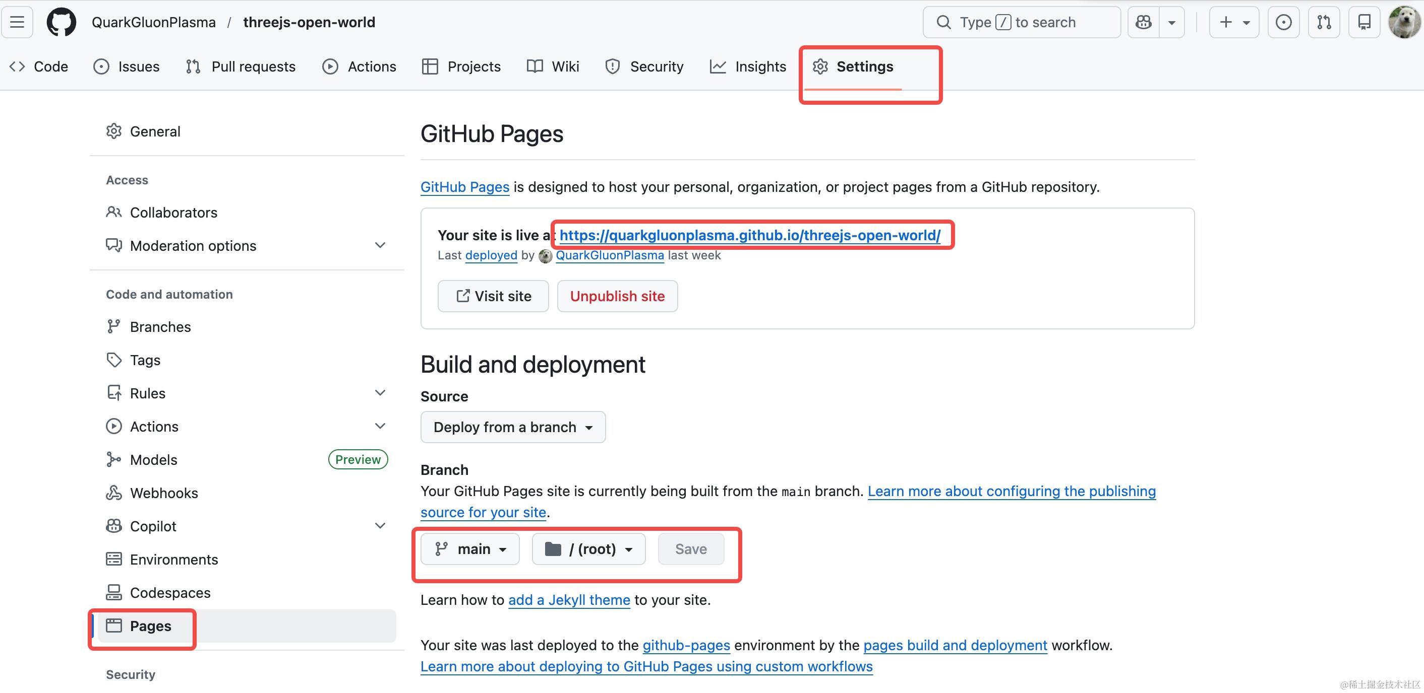Viewport: 1424px width, 693px height.
Task: Click the Pages browser icon in sidebar
Action: click(x=114, y=626)
